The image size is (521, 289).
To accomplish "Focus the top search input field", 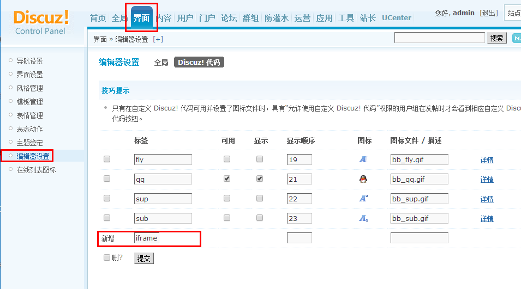I will pyautogui.click(x=440, y=38).
